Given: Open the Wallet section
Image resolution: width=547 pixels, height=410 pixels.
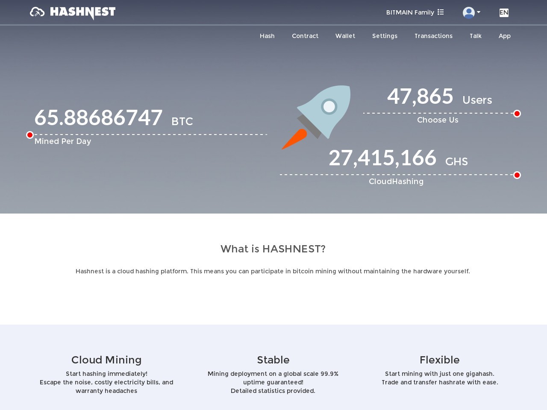Looking at the screenshot, I should [345, 36].
